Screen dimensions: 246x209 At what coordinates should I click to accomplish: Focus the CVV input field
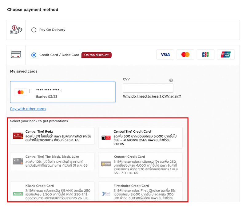pos(148,88)
